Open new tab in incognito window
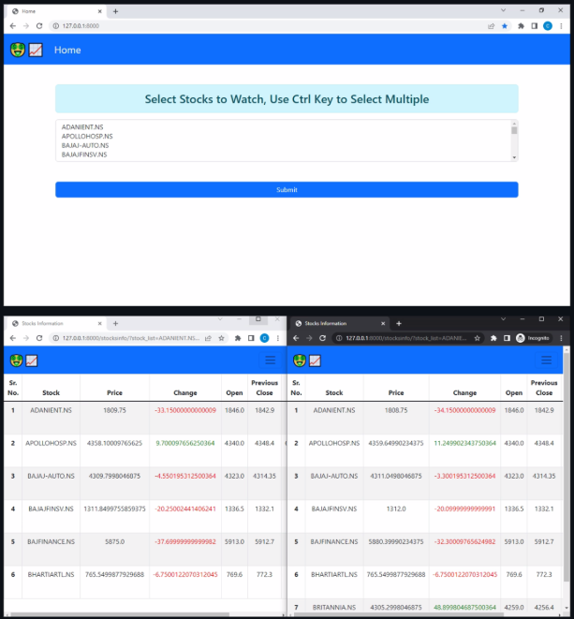Screen dimensions: 574x619 click(x=399, y=323)
